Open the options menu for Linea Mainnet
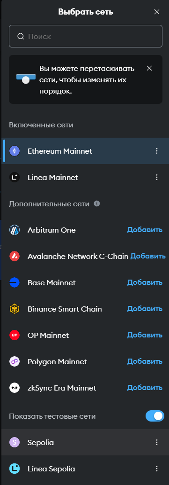The image size is (169, 485). click(157, 177)
